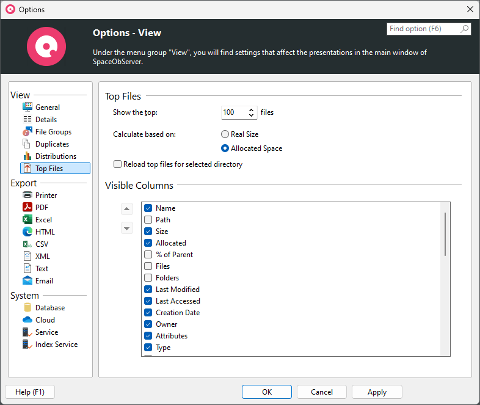Screen dimensions: 480x405
Task: Go to Index Service settings
Action: 56,345
